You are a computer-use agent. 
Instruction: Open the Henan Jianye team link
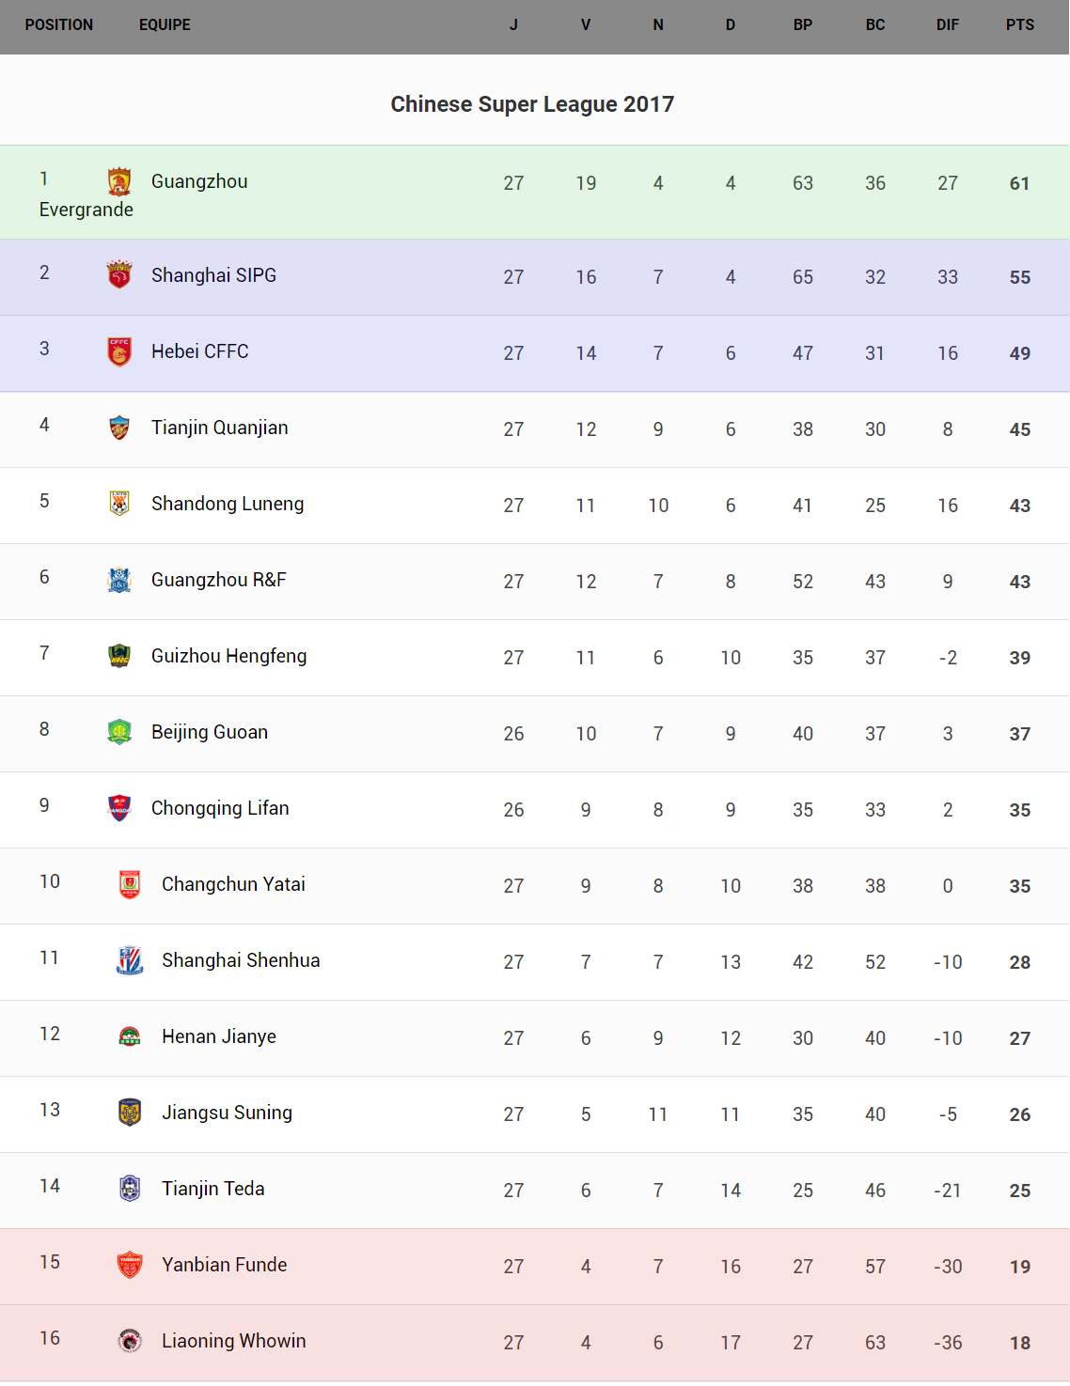[219, 1036]
